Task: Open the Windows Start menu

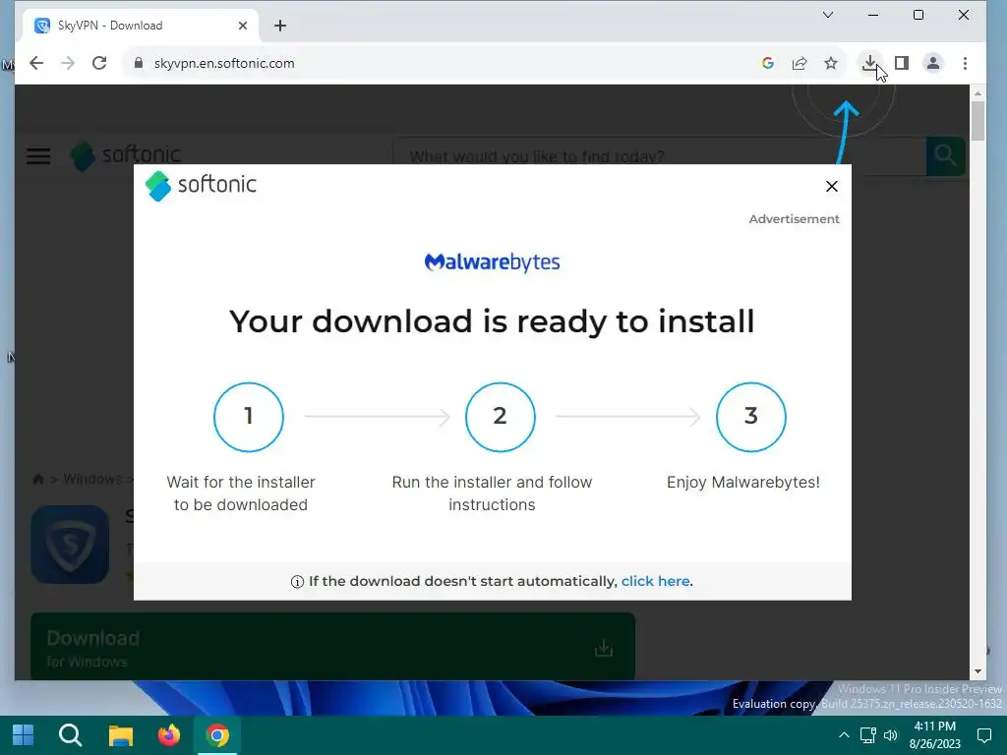Action: [x=24, y=734]
